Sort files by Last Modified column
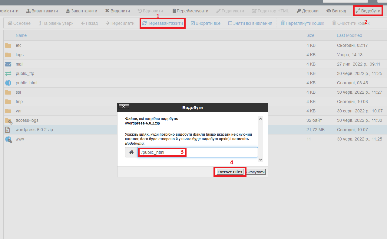387x239 pixels. 349,35
